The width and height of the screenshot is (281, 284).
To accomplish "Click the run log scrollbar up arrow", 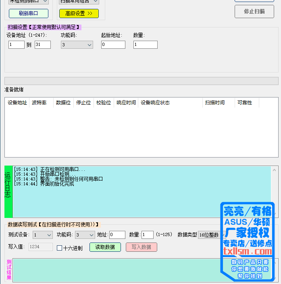I will (x=275, y=170).
